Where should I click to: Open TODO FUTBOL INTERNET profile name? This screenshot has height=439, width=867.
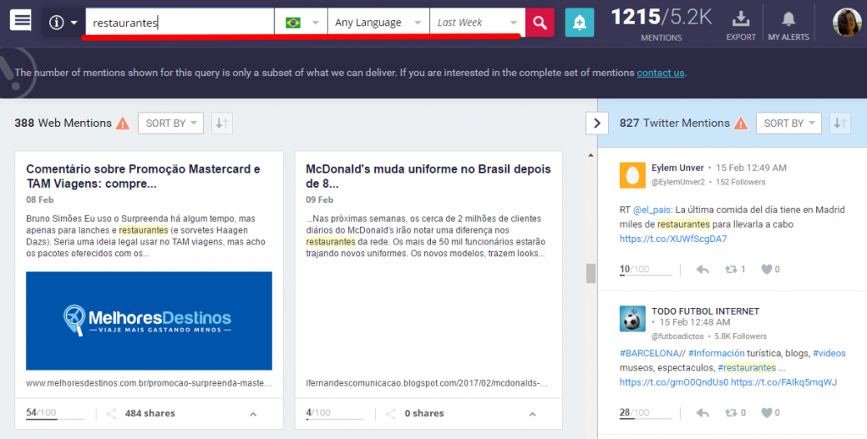pyautogui.click(x=705, y=311)
